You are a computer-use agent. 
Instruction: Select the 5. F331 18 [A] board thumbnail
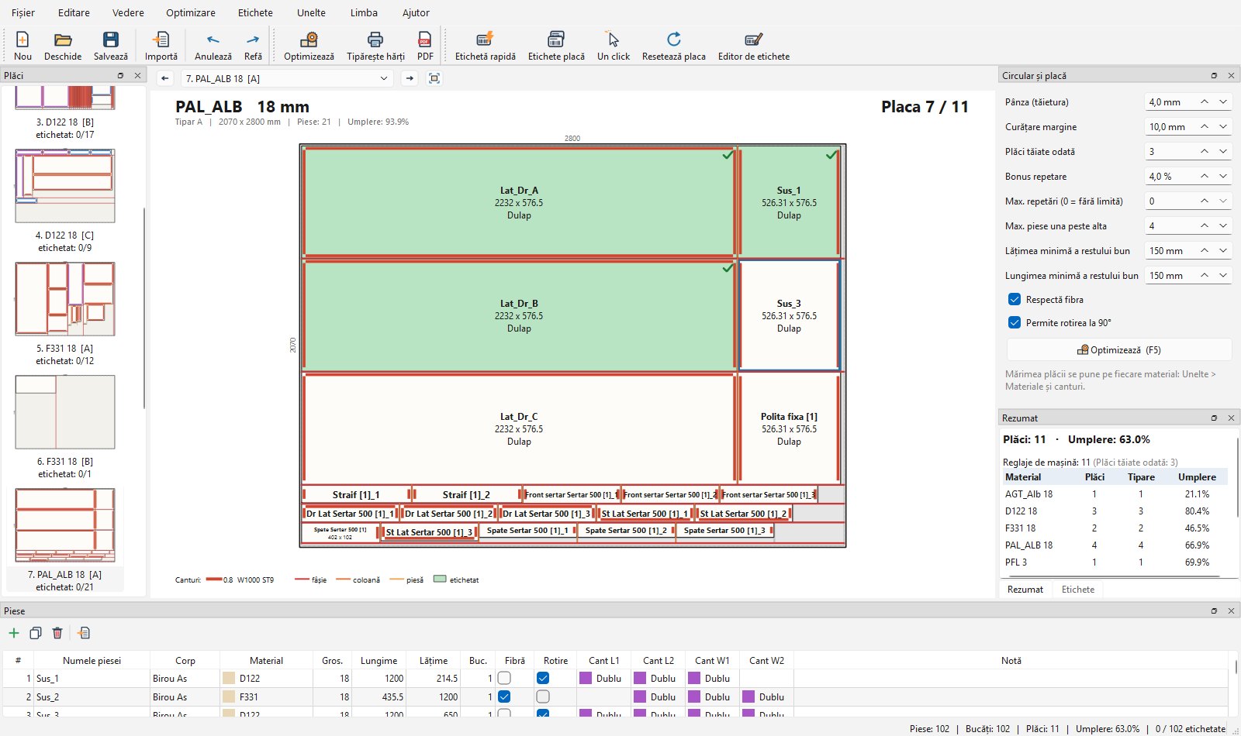[x=65, y=298]
